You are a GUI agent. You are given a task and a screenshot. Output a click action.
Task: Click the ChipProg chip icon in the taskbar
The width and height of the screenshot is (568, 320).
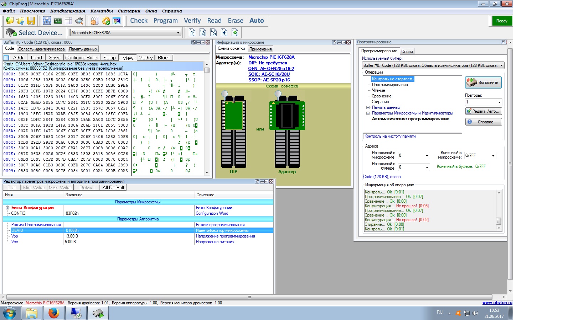tap(98, 313)
